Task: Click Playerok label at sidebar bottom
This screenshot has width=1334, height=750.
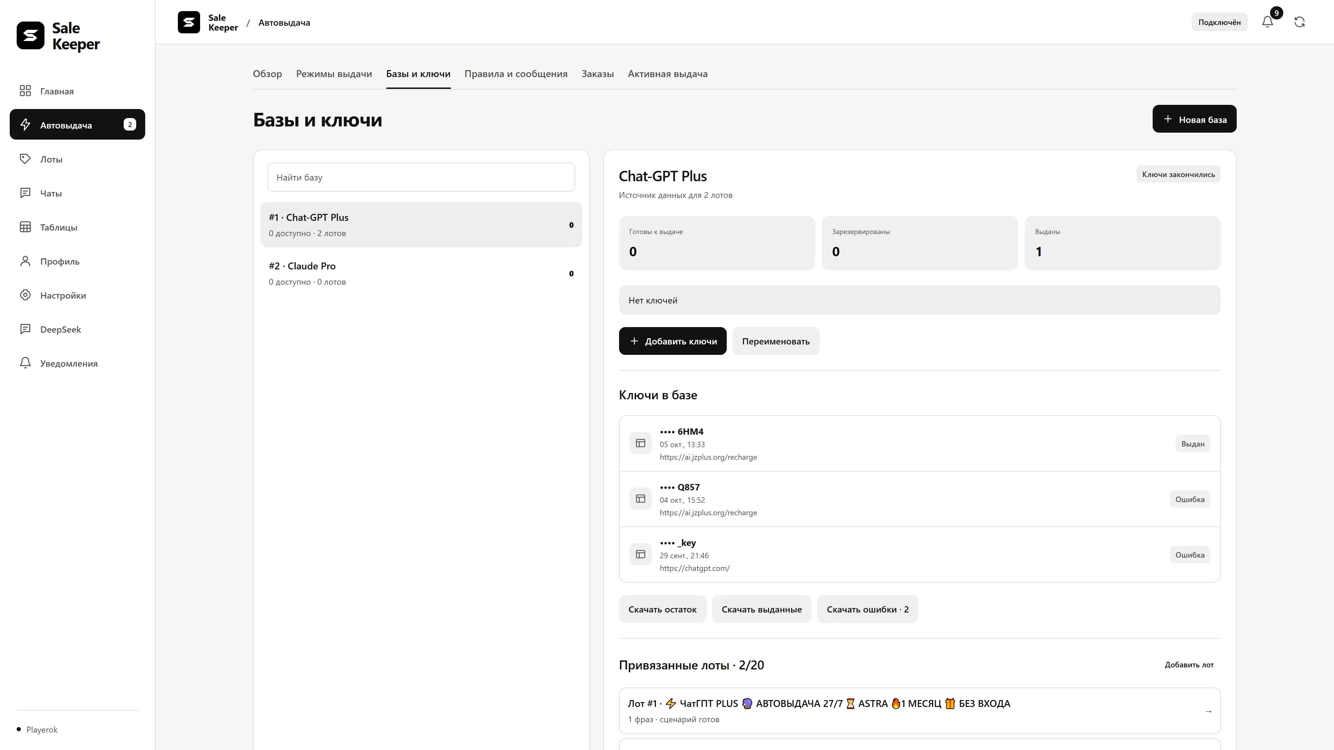Action: pos(42,730)
